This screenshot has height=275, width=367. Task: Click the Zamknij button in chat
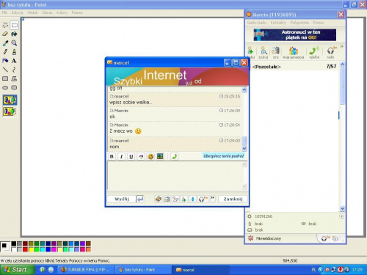233,199
